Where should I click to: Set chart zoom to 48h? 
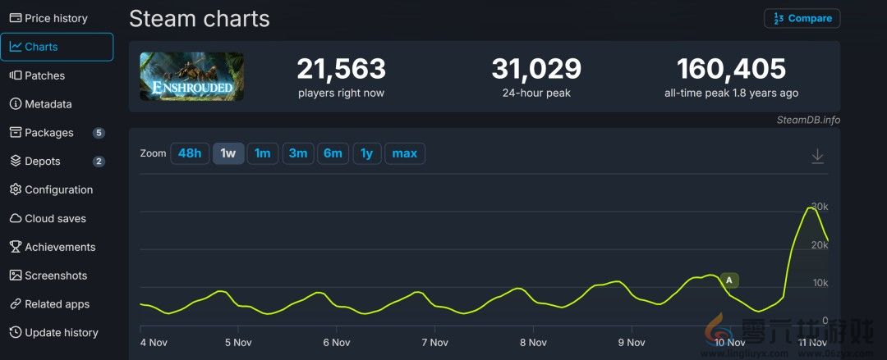190,153
